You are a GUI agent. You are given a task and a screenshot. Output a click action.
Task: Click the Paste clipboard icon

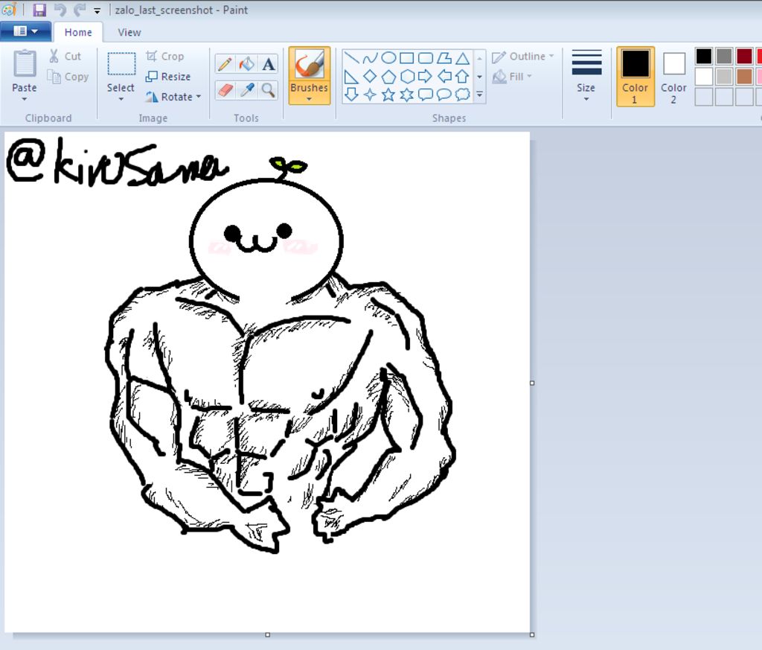tap(25, 64)
